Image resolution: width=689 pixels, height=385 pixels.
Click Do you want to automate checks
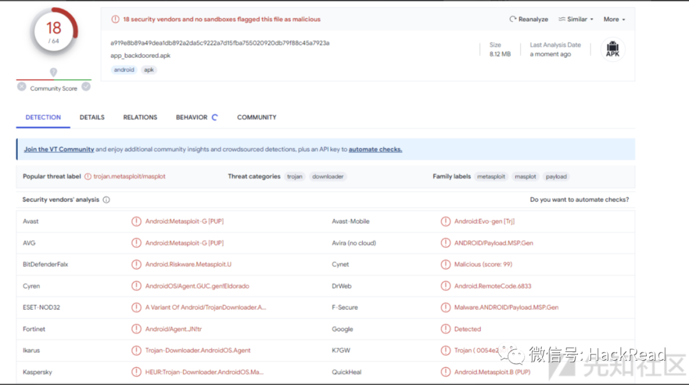pos(579,200)
